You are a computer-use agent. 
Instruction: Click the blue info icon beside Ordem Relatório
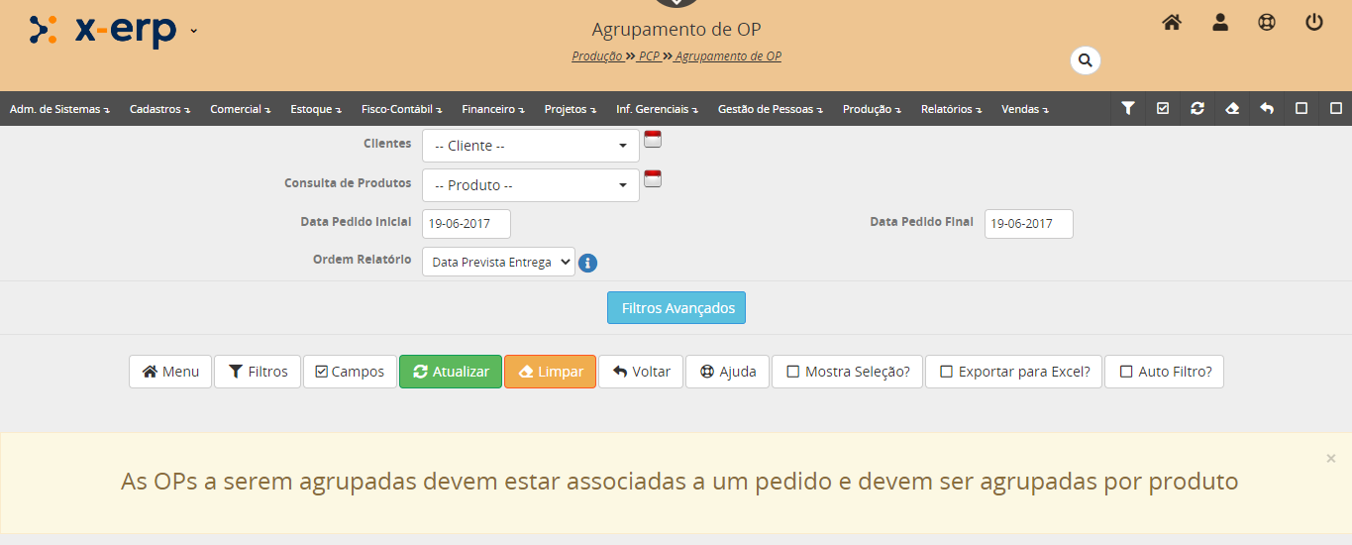[587, 263]
